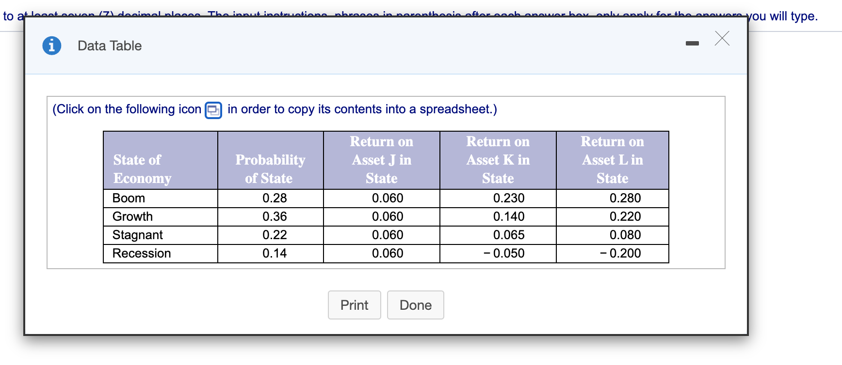This screenshot has height=365, width=842.
Task: Click the Done button
Action: (x=416, y=305)
